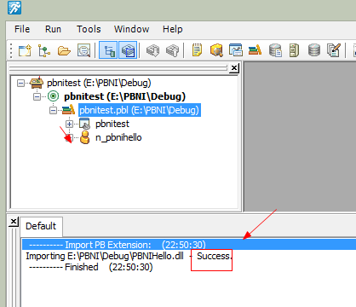
Task: Click the System Tree pane title grip bar
Action: point(118,68)
